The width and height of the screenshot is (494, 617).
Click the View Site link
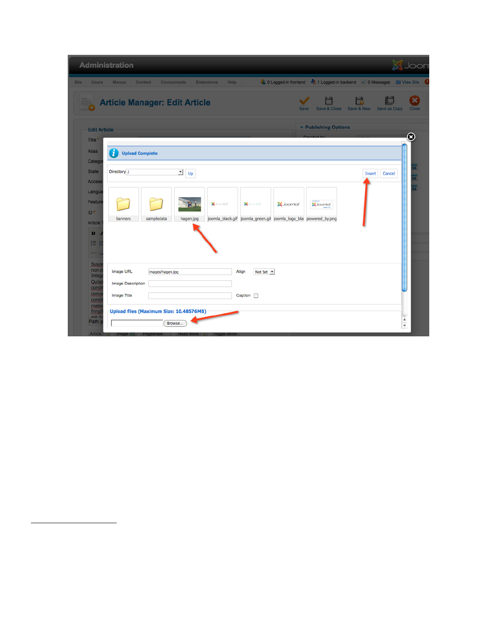coord(407,82)
